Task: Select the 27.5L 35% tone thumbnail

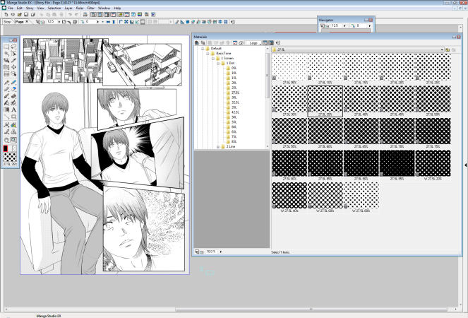Action: tap(325, 101)
